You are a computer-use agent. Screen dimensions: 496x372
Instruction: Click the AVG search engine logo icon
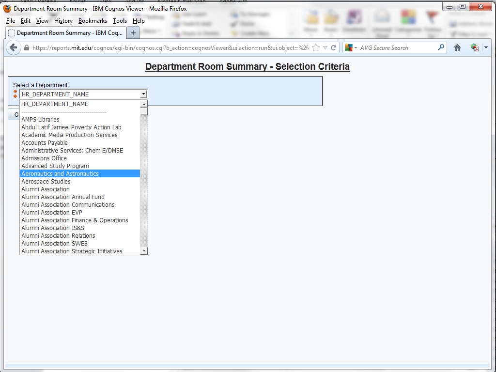pyautogui.click(x=348, y=47)
